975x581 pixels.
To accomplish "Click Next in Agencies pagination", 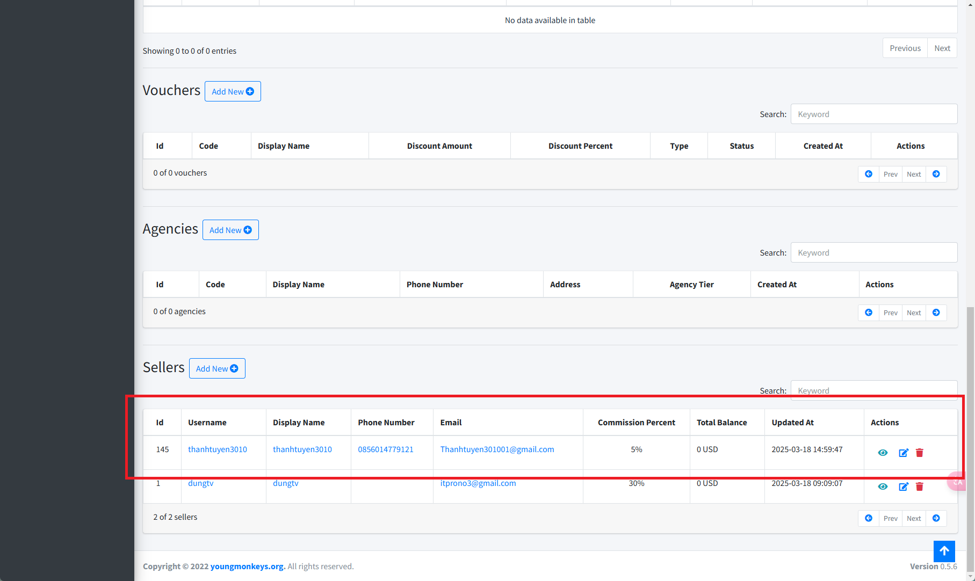I will pos(914,313).
